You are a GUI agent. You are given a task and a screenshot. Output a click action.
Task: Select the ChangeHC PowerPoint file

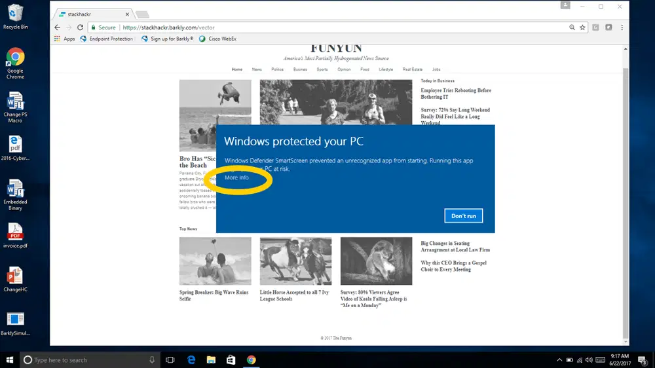pos(16,280)
